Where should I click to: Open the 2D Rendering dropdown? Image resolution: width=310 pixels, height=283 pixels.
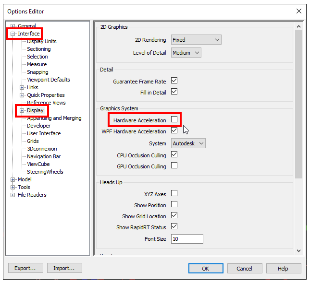196,40
